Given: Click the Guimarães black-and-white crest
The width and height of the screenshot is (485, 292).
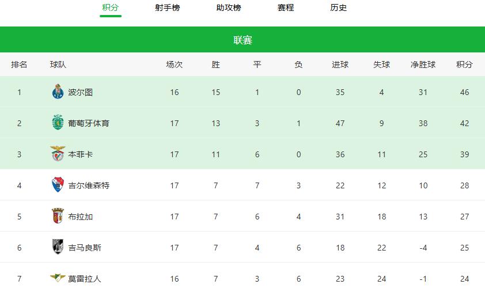Looking at the screenshot, I should (58, 247).
